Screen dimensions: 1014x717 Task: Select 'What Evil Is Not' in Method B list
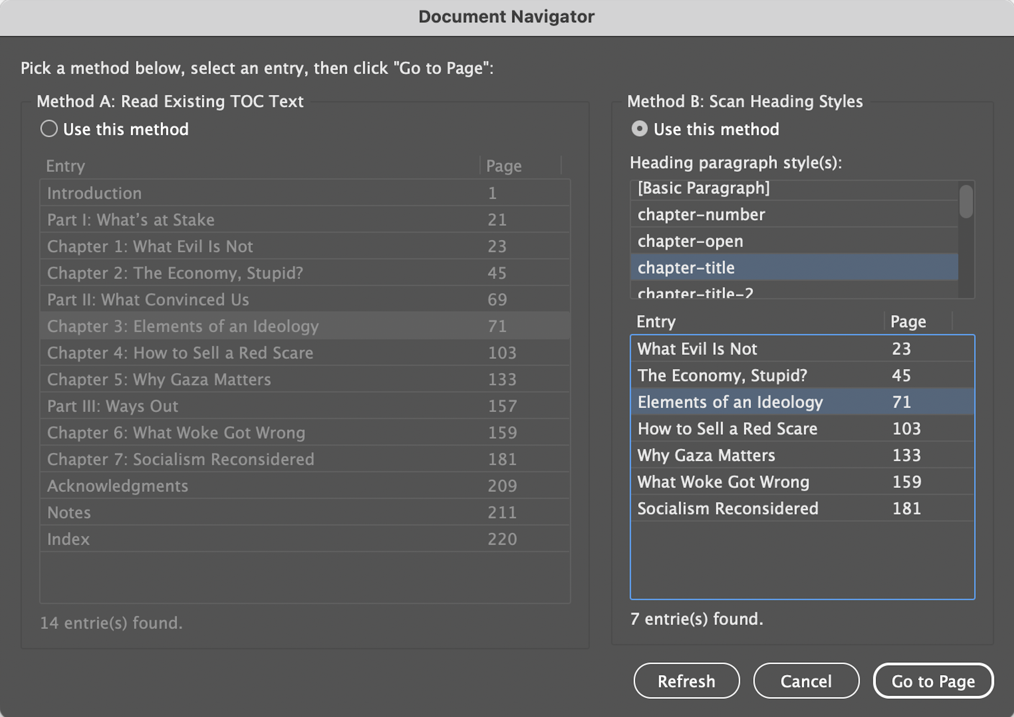click(x=802, y=349)
